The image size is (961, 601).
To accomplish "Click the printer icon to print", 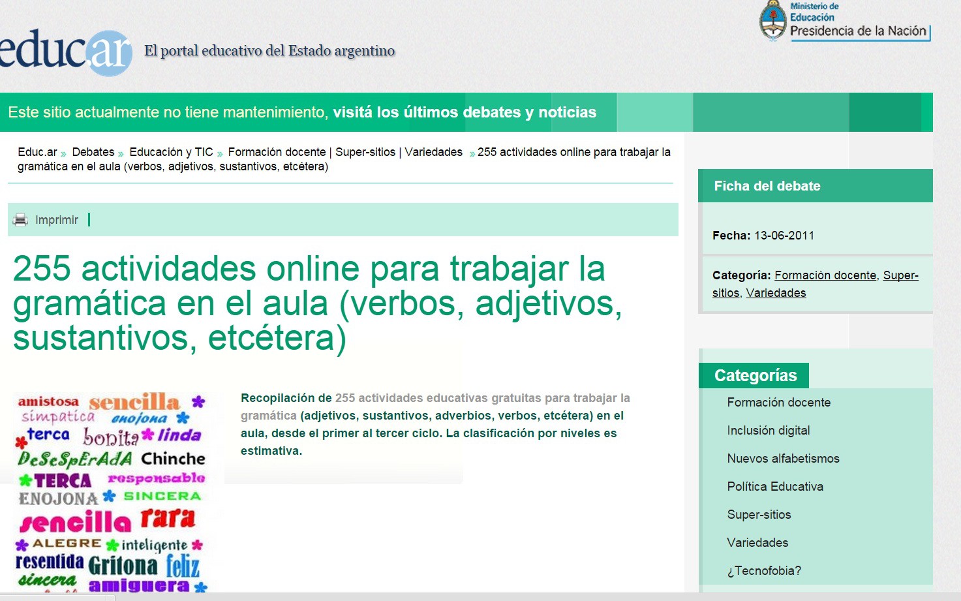I will pyautogui.click(x=19, y=219).
